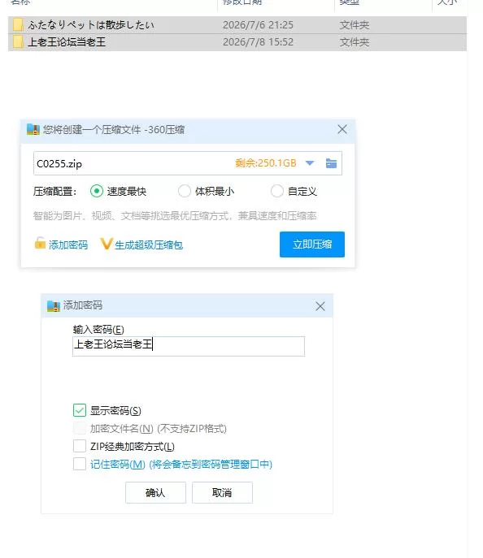
Task: Close the 添加密码 dialog
Action: [x=320, y=306]
